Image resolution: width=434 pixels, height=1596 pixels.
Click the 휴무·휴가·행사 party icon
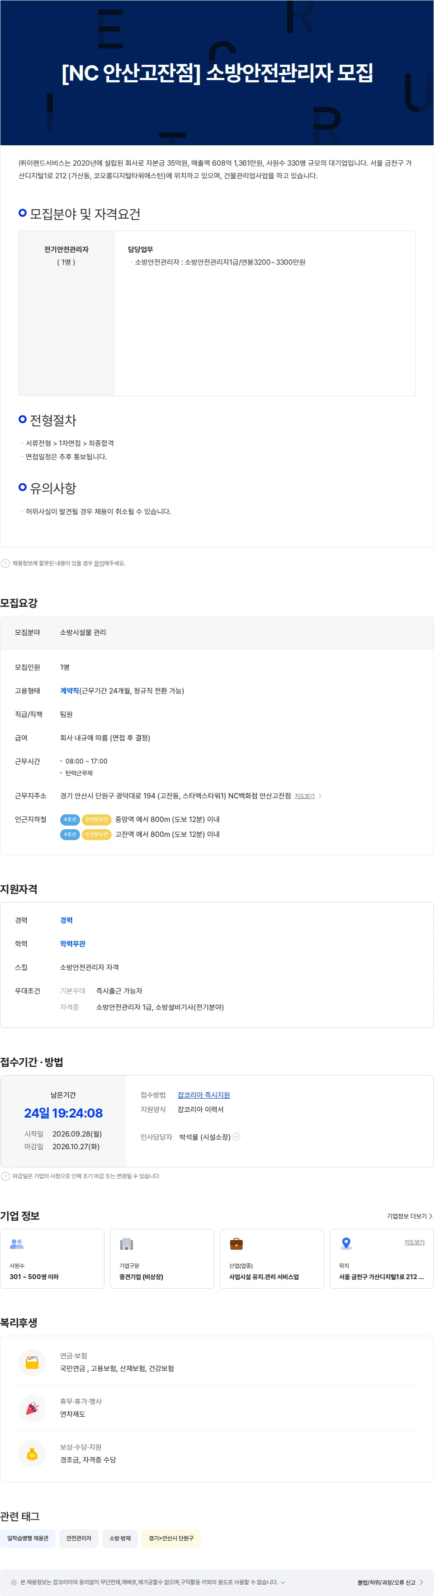click(32, 1408)
